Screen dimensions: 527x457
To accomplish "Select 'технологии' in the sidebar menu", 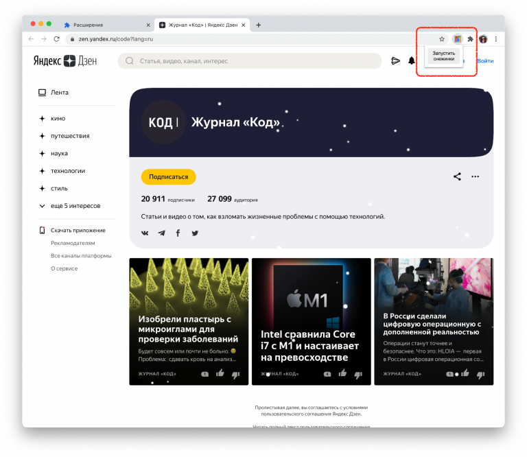I will coord(68,171).
